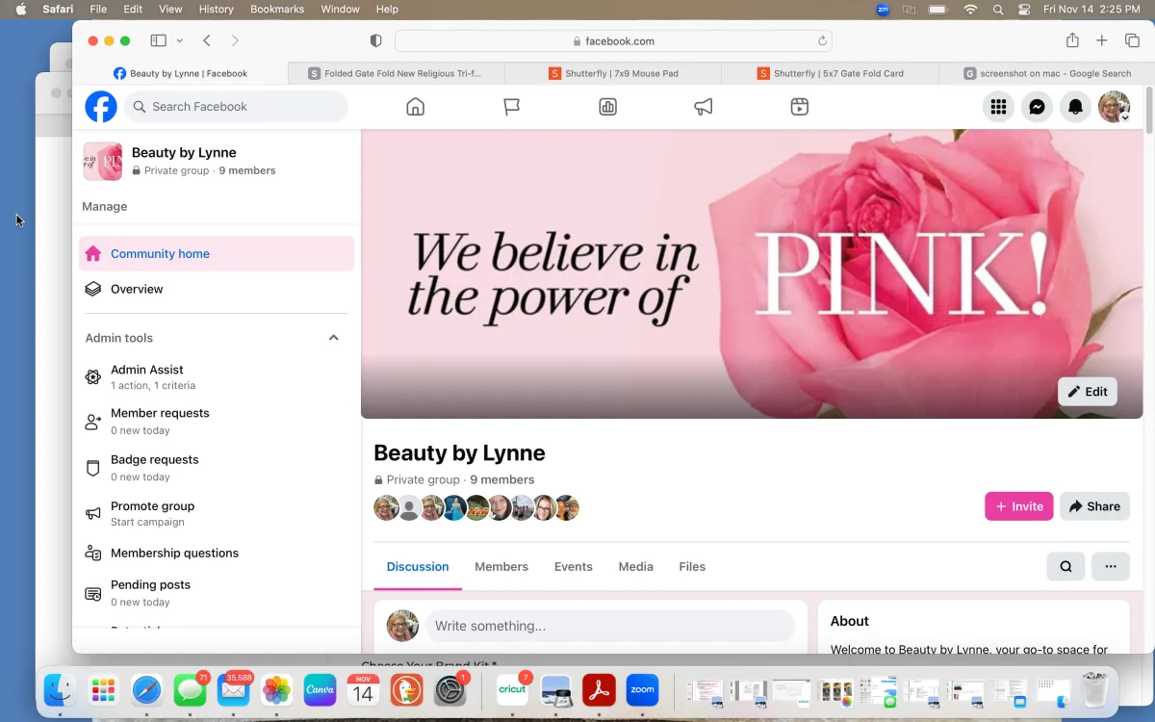Image resolution: width=1155 pixels, height=722 pixels.
Task: Switch to screenshot on mac Google Search tab
Action: point(1046,73)
